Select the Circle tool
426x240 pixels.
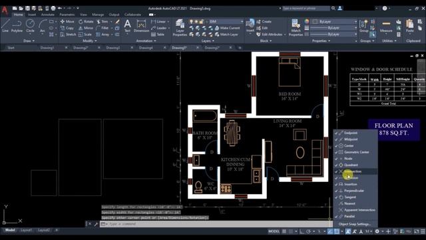(x=30, y=26)
